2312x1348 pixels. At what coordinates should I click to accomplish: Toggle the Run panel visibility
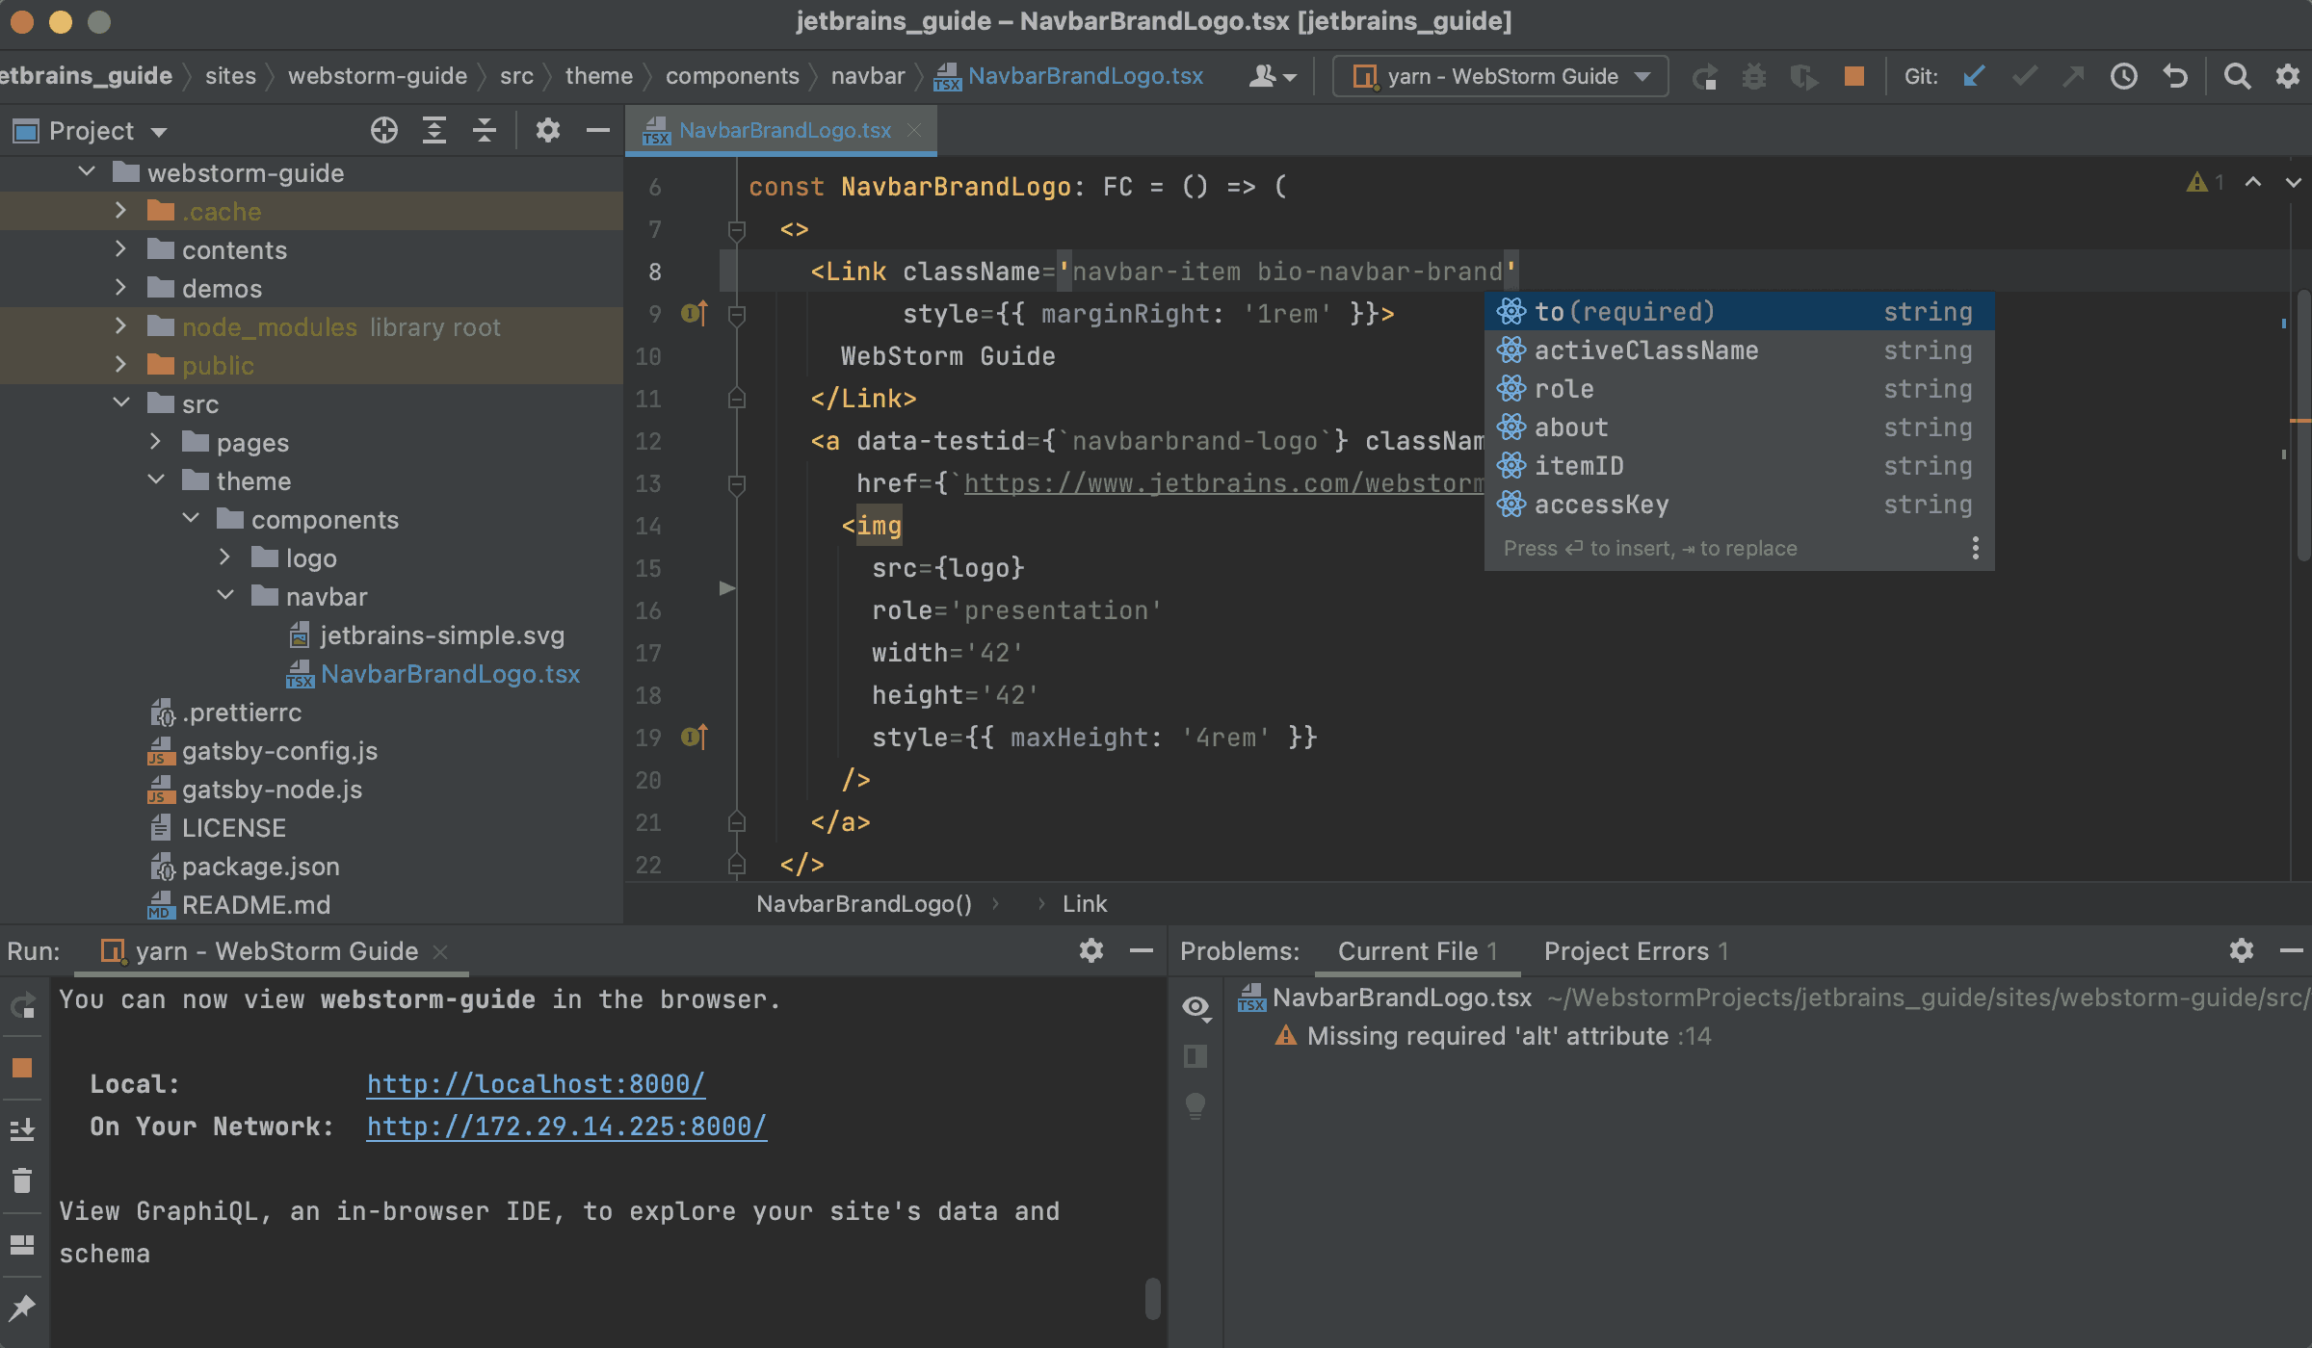pyautogui.click(x=1142, y=950)
